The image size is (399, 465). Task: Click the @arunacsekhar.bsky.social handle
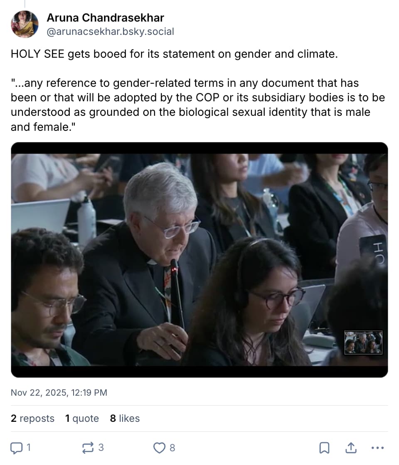point(111,31)
